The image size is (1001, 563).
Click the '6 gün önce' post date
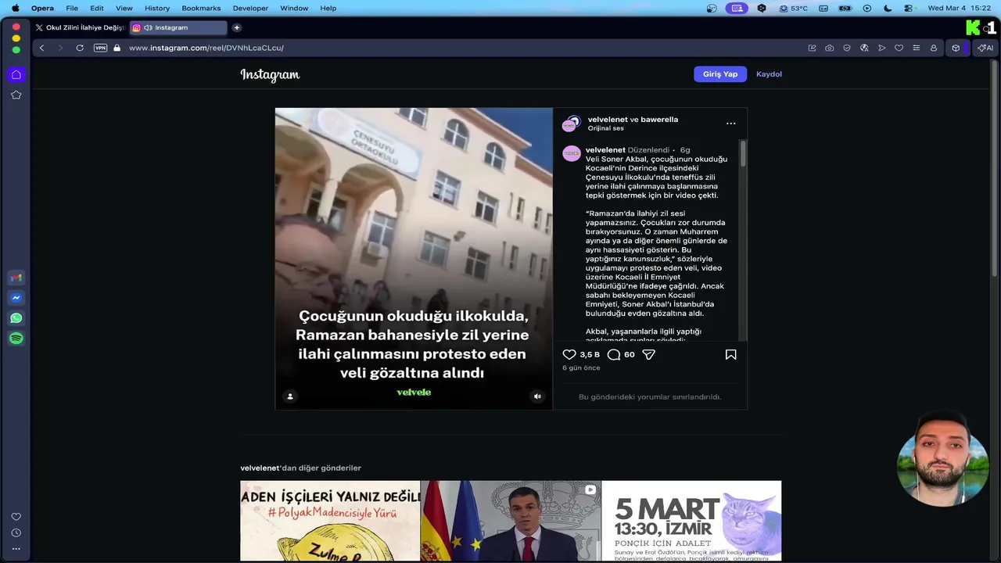point(581,368)
